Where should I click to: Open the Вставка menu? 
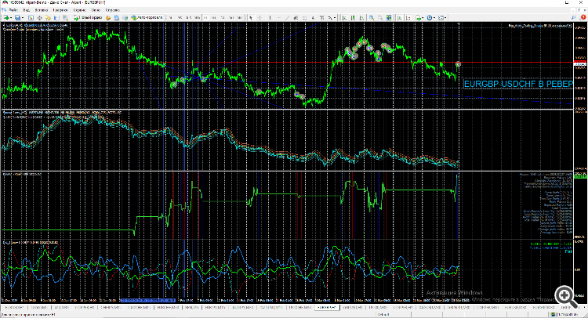pyautogui.click(x=42, y=10)
